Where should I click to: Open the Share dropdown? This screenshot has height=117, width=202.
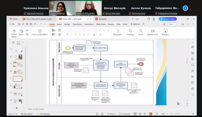[x=172, y=24]
